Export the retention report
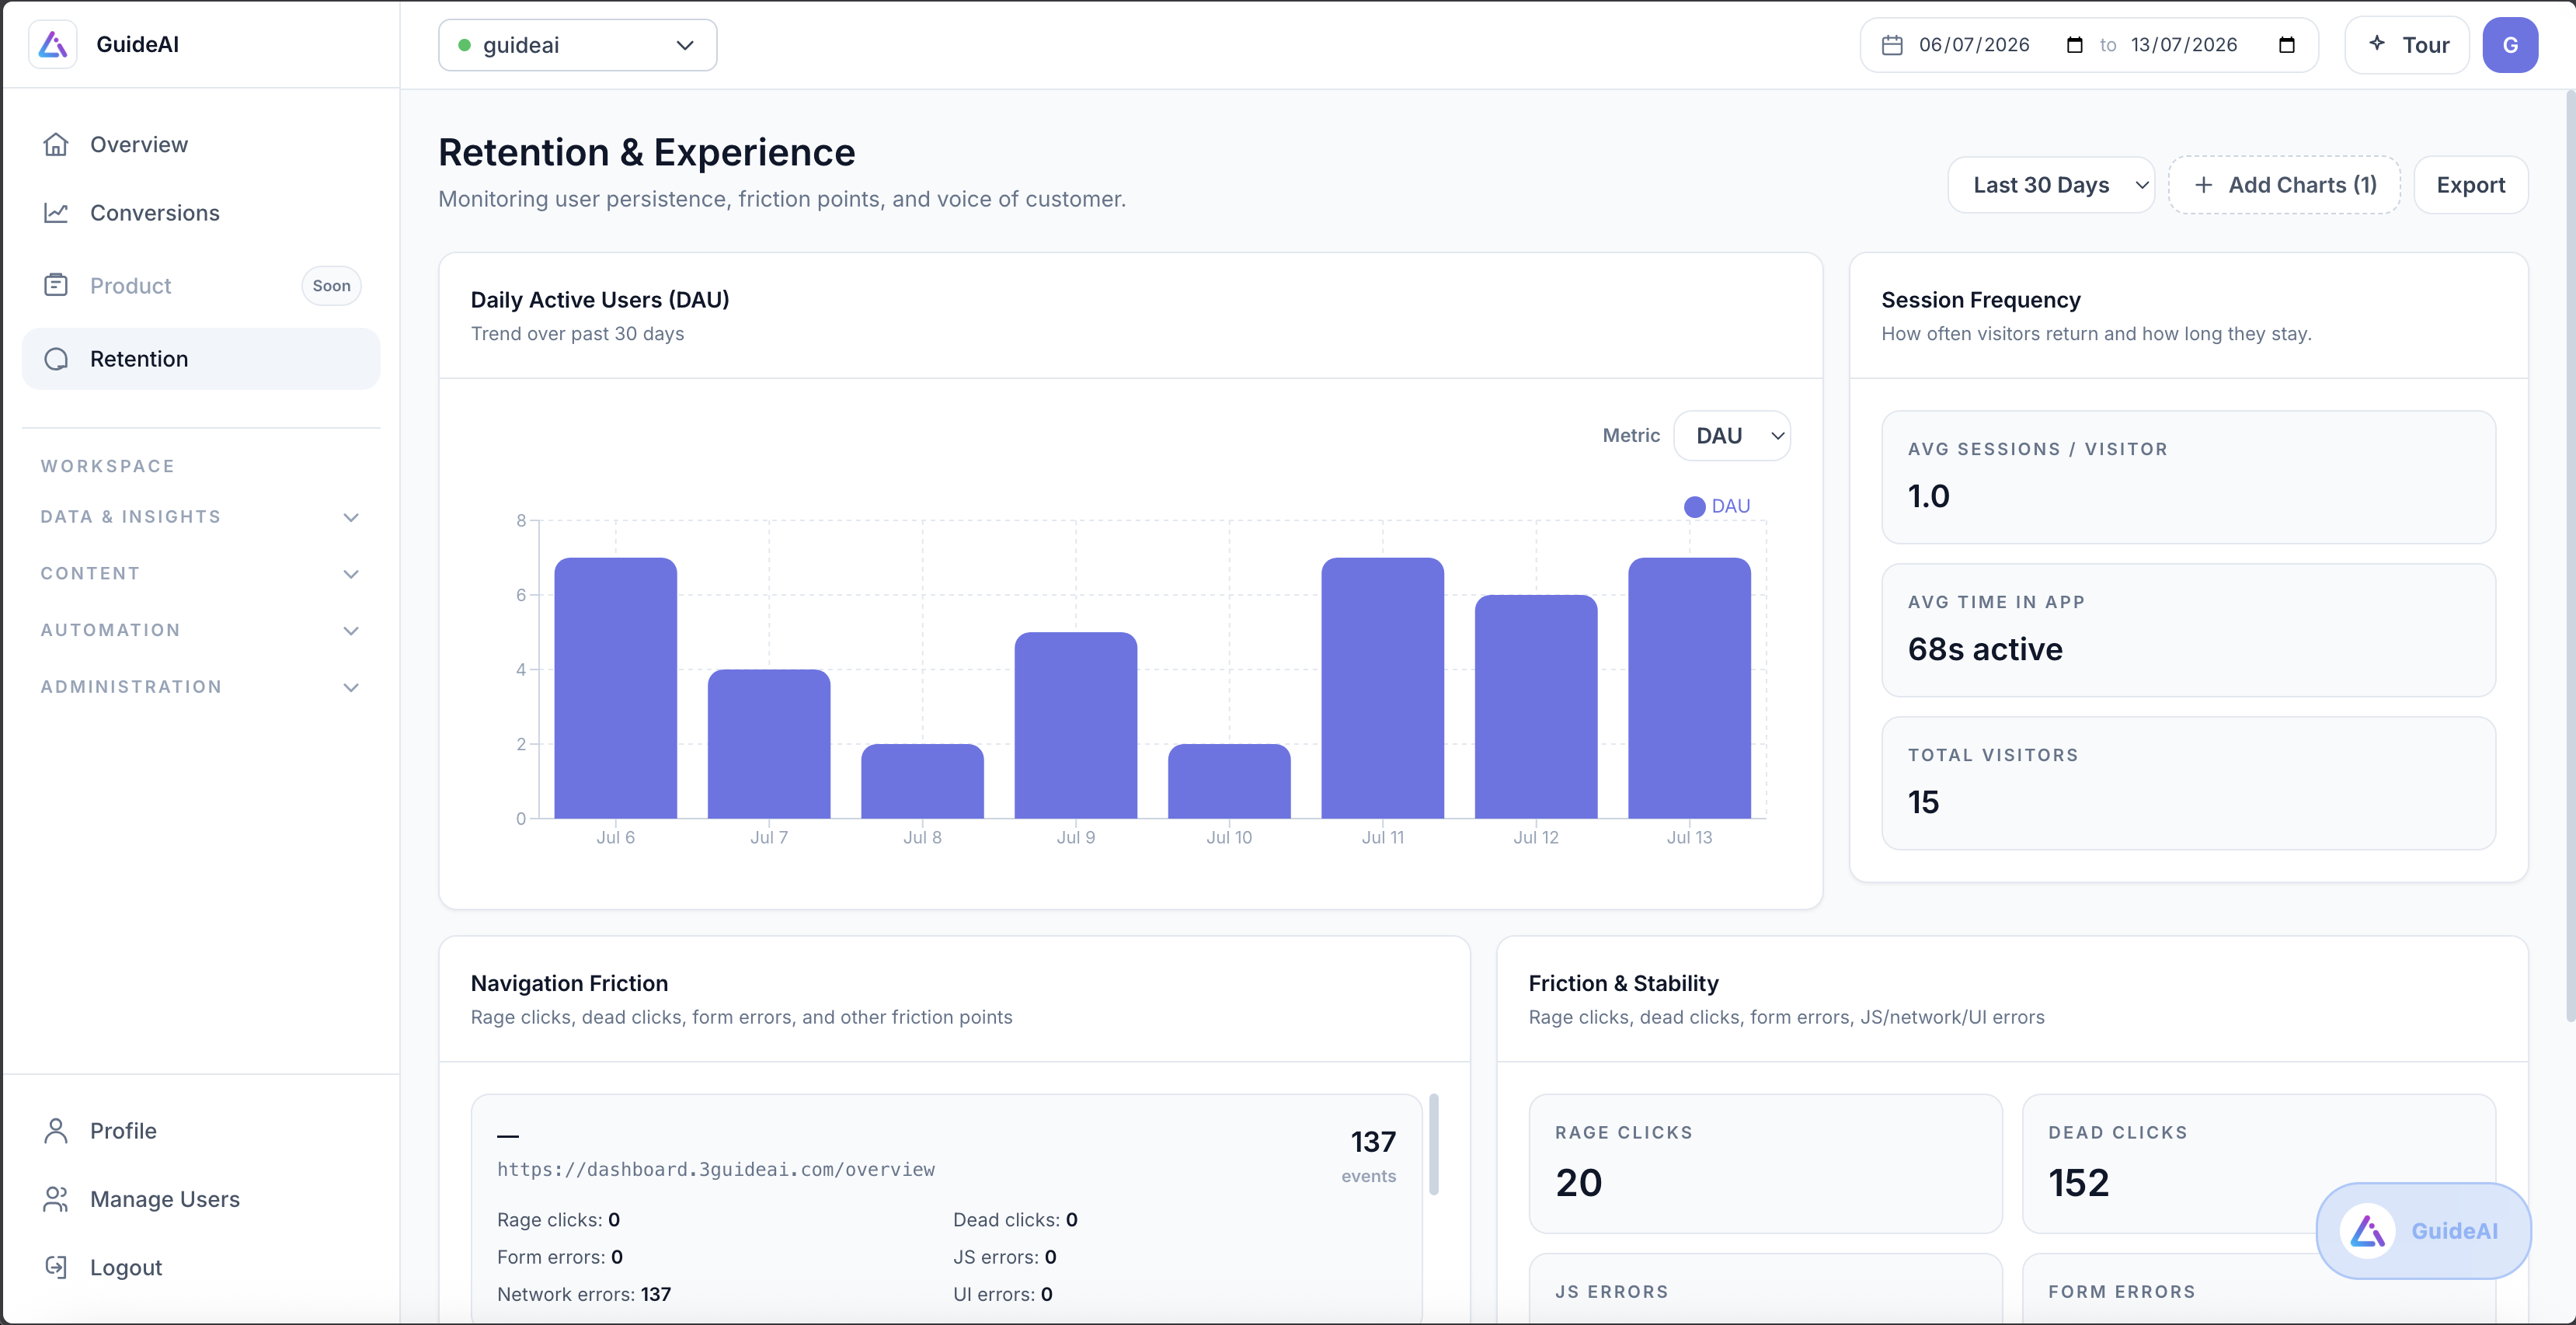This screenshot has height=1325, width=2576. [x=2470, y=185]
